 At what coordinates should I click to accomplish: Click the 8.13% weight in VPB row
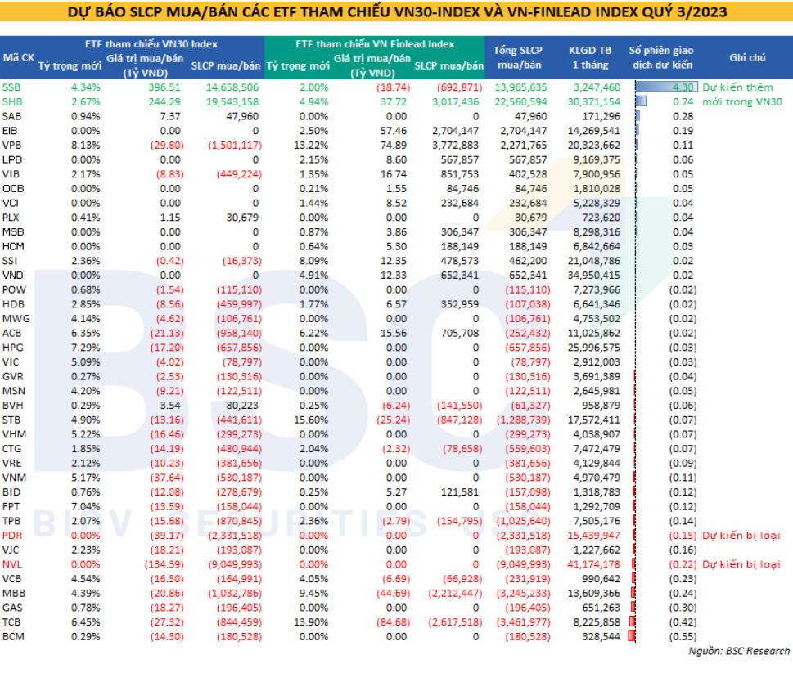pos(85,146)
